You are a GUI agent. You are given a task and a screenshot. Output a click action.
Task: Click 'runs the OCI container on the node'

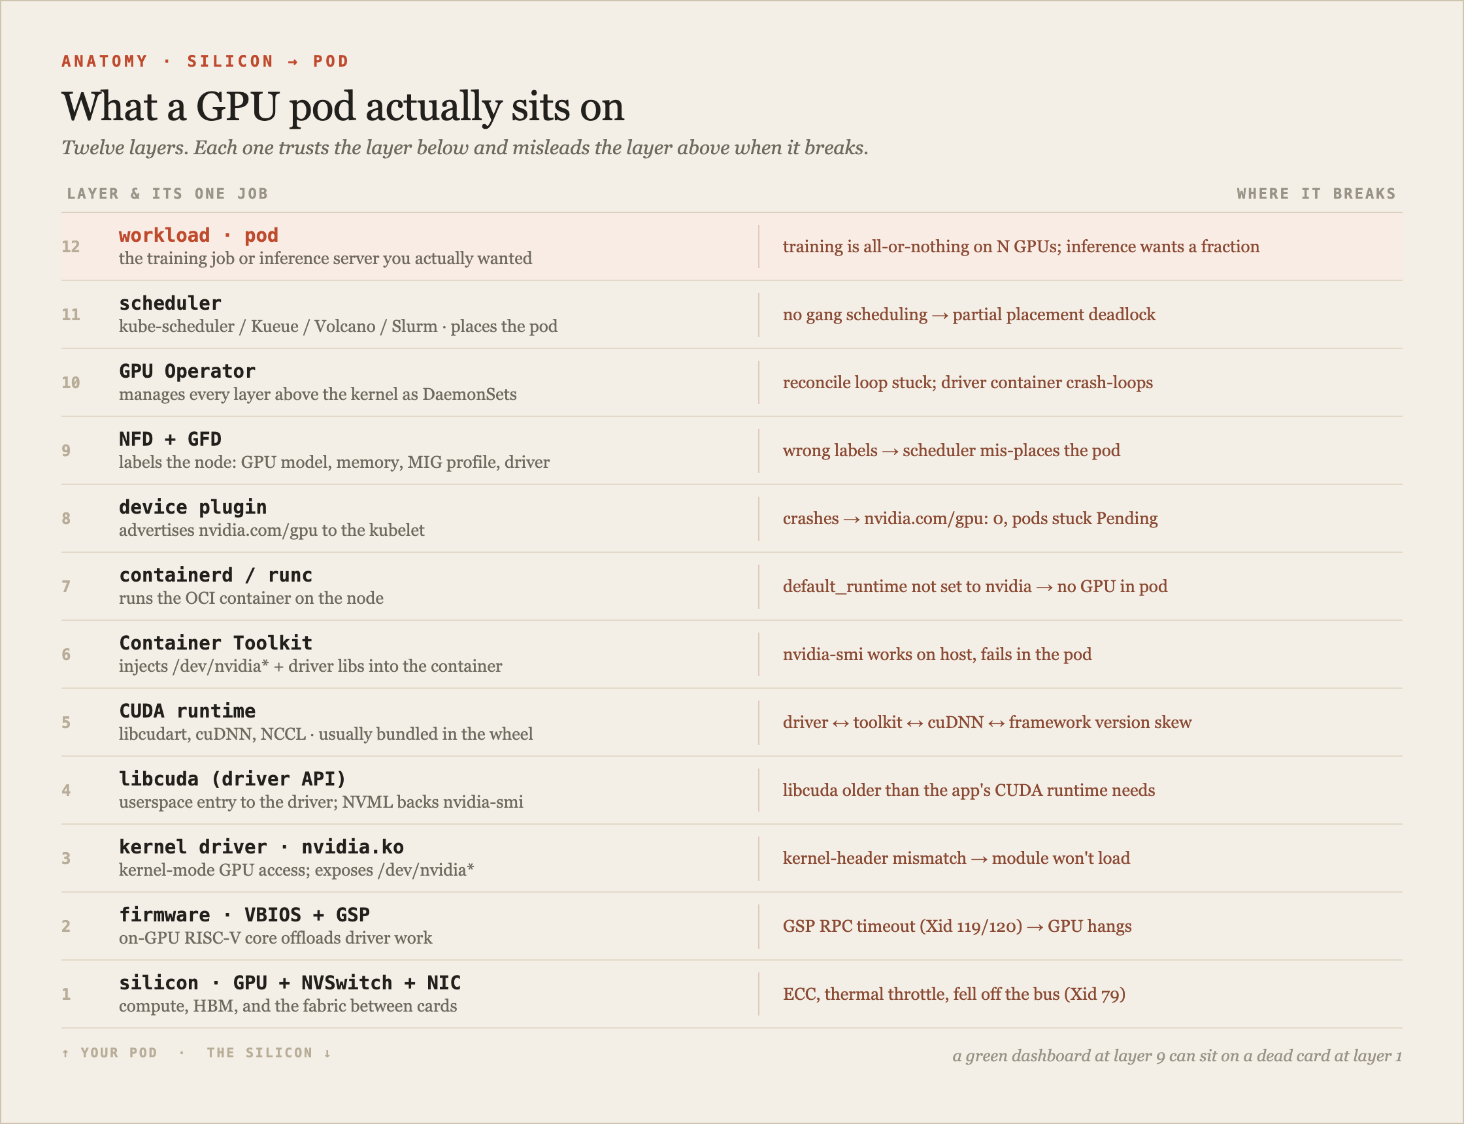(x=252, y=598)
